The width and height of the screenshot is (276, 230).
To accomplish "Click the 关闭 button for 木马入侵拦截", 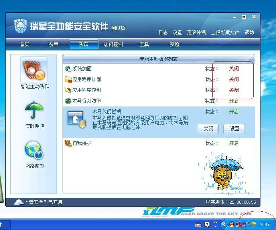I will coord(208,129).
